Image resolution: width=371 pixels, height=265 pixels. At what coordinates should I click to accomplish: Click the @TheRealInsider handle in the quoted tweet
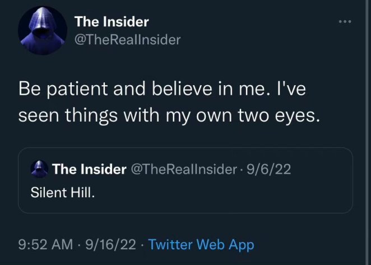coord(183,169)
